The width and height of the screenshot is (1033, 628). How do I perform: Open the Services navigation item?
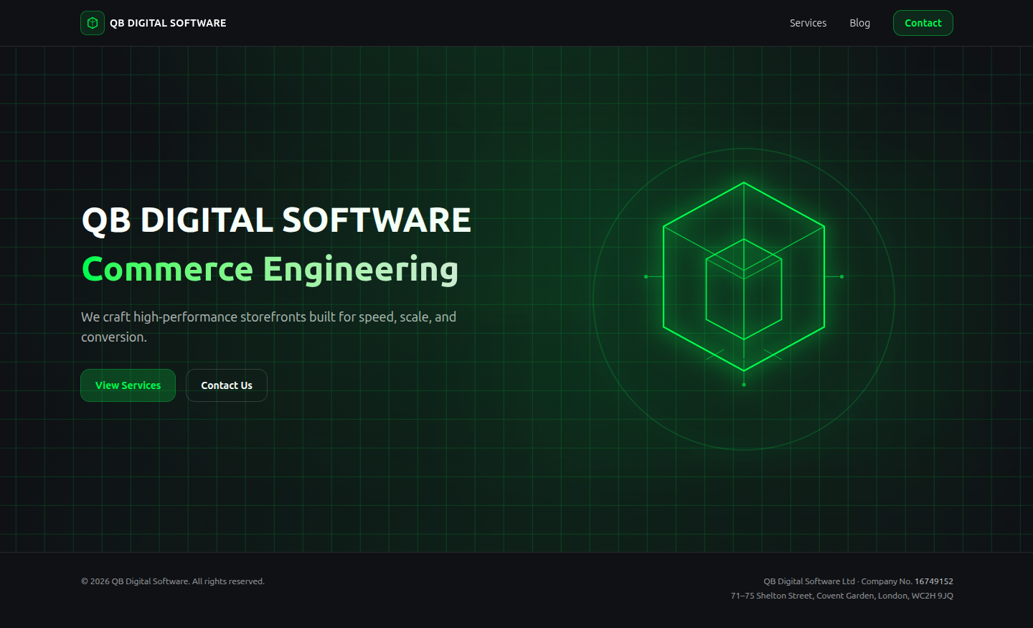coord(808,22)
